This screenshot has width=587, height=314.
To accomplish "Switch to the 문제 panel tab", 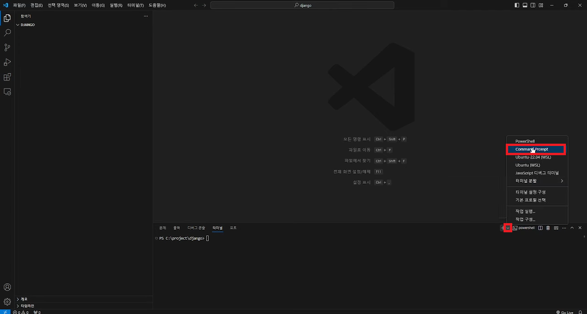I will pos(163,228).
